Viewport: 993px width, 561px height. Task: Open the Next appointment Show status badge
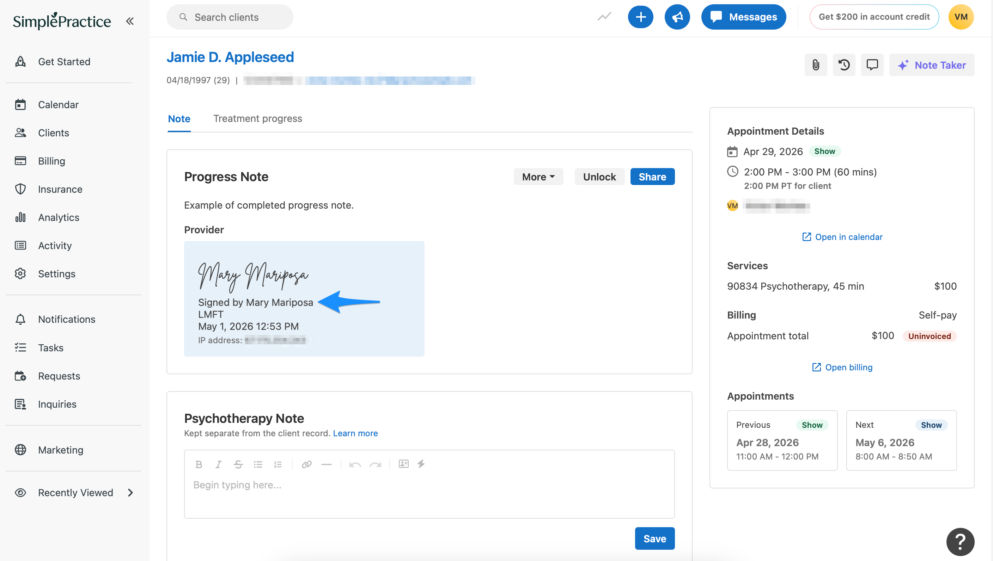click(x=931, y=425)
